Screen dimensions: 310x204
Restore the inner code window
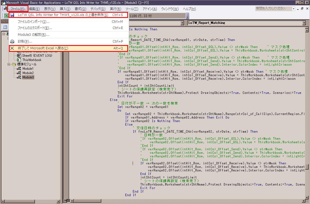coord(302,9)
